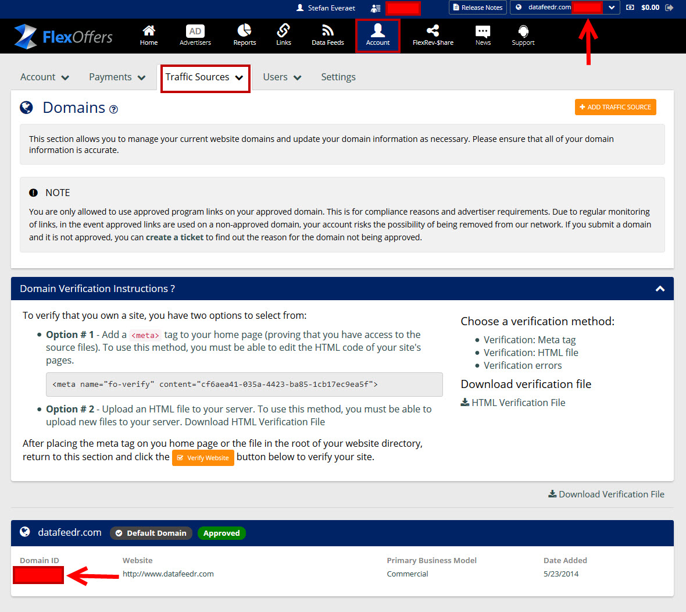The image size is (686, 612).
Task: Click the help icon next to Domains
Action: 114,109
